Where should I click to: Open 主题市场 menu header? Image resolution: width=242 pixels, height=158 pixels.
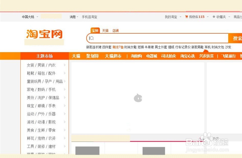44,56
